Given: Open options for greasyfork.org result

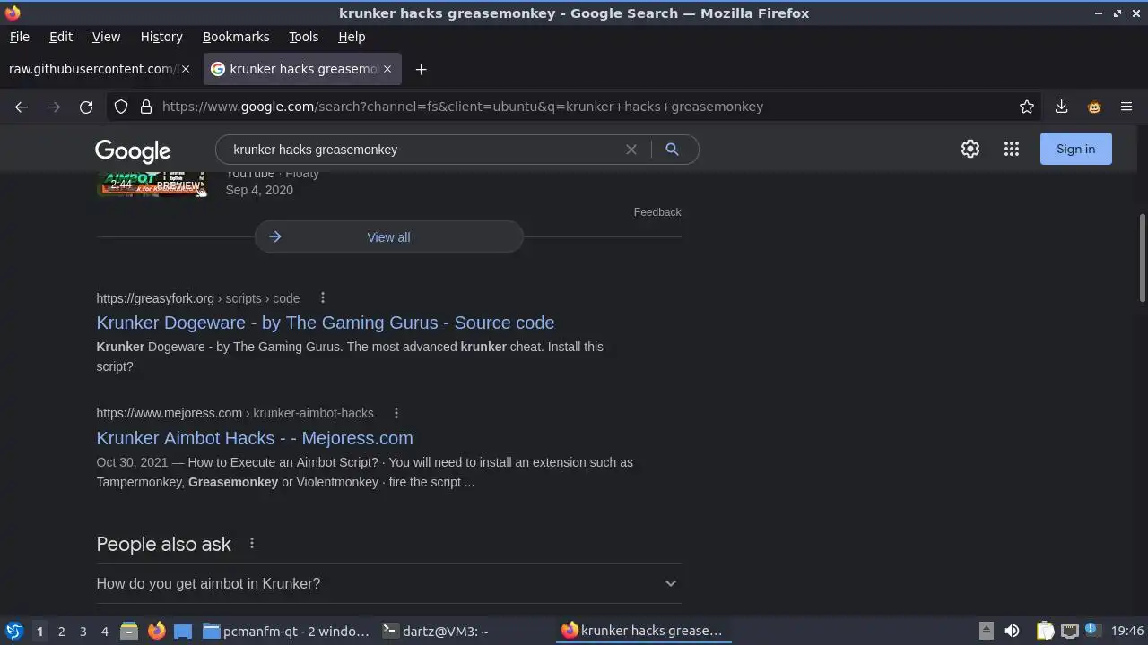Looking at the screenshot, I should (x=323, y=298).
